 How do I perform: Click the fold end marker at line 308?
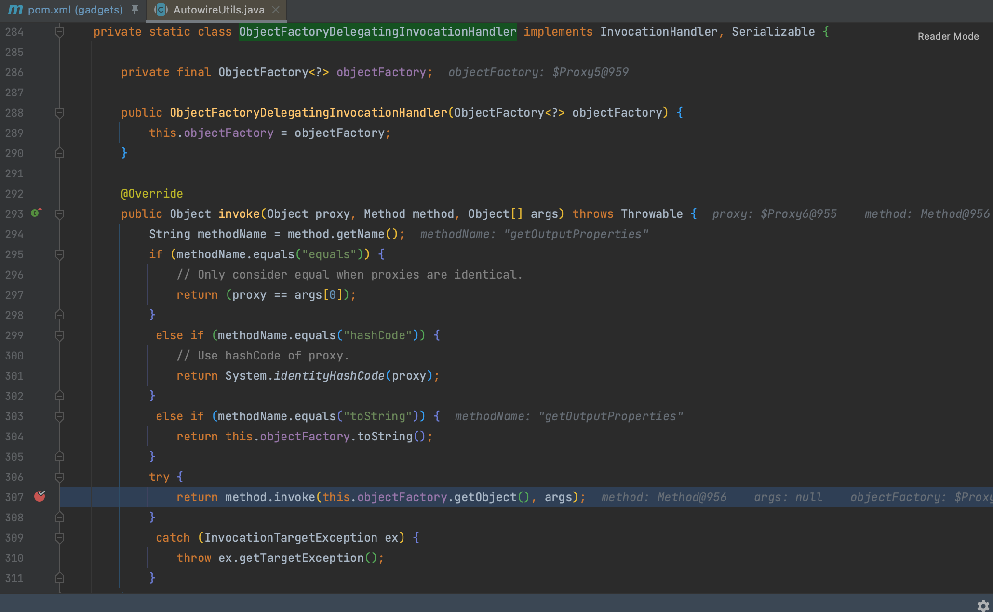[x=60, y=517]
